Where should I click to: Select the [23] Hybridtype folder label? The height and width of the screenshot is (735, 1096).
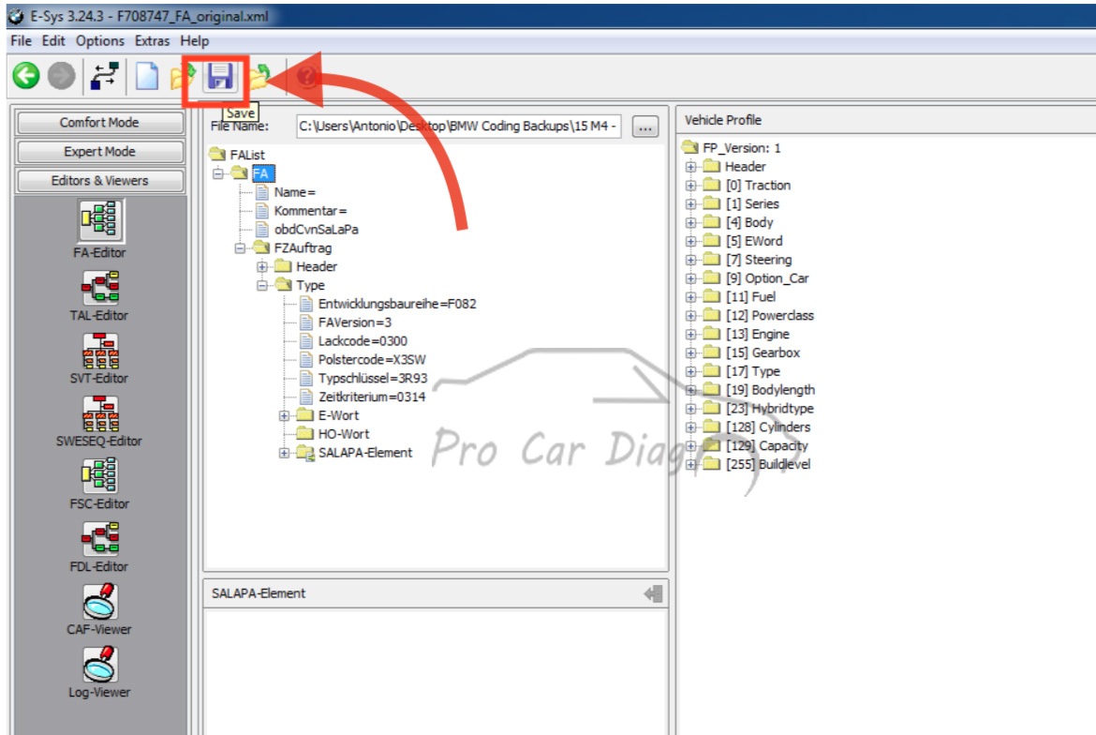coord(770,409)
